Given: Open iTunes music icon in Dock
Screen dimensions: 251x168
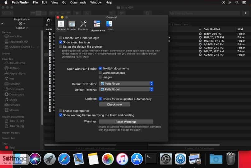Looking at the screenshot, I should [122, 159].
